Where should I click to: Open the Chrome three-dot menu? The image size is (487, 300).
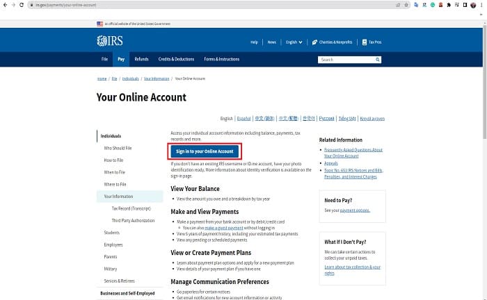tap(481, 5)
